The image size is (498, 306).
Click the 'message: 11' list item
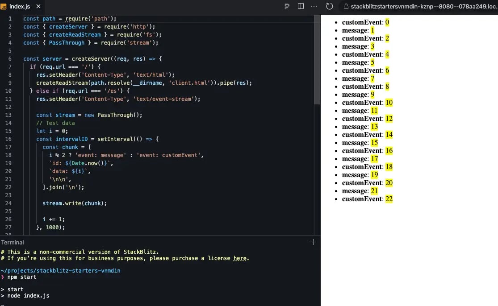[x=360, y=111]
